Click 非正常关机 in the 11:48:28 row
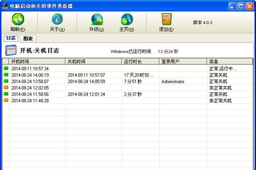Image resolution: width=256 pixels, height=170 pixels. pyautogui.click(x=221, y=100)
